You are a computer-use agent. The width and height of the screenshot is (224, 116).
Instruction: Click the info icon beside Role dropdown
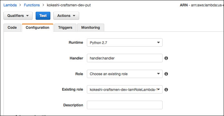166,74
